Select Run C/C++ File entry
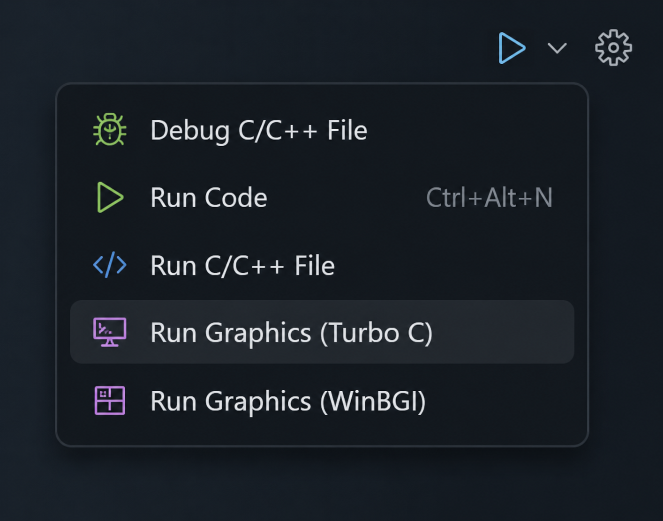The image size is (663, 521). point(322,265)
